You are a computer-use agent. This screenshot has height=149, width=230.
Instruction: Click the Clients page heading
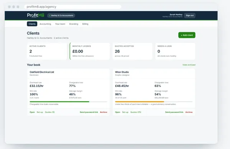33,33
